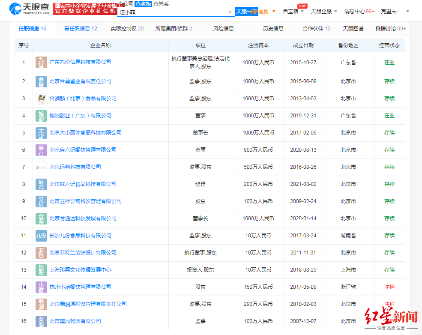Click the 广东九份信息科技 company logo

click(42, 62)
